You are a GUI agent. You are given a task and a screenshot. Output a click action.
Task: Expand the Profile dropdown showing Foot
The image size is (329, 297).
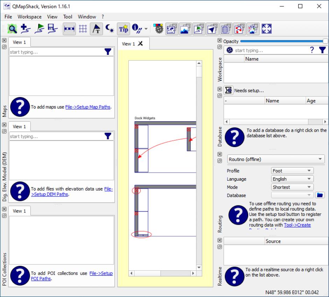pos(292,171)
